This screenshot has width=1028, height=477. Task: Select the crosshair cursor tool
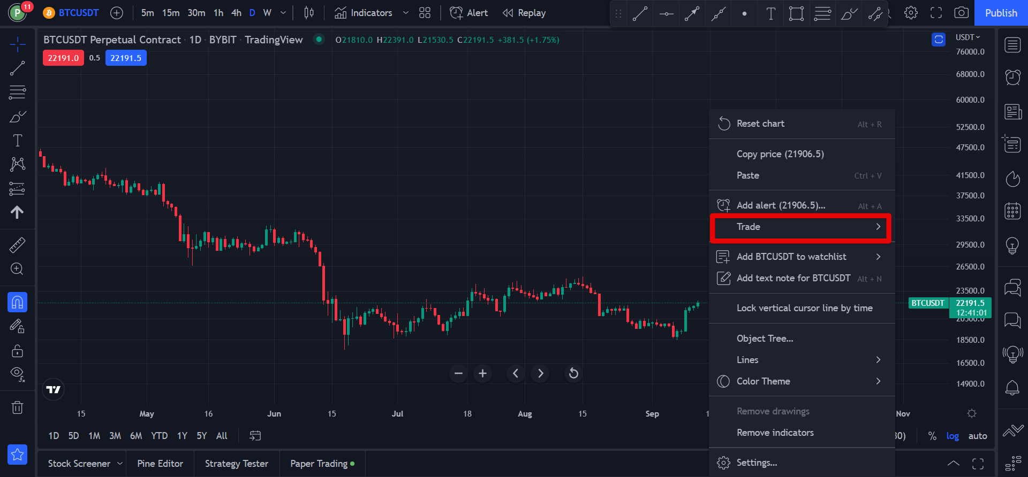pyautogui.click(x=17, y=44)
